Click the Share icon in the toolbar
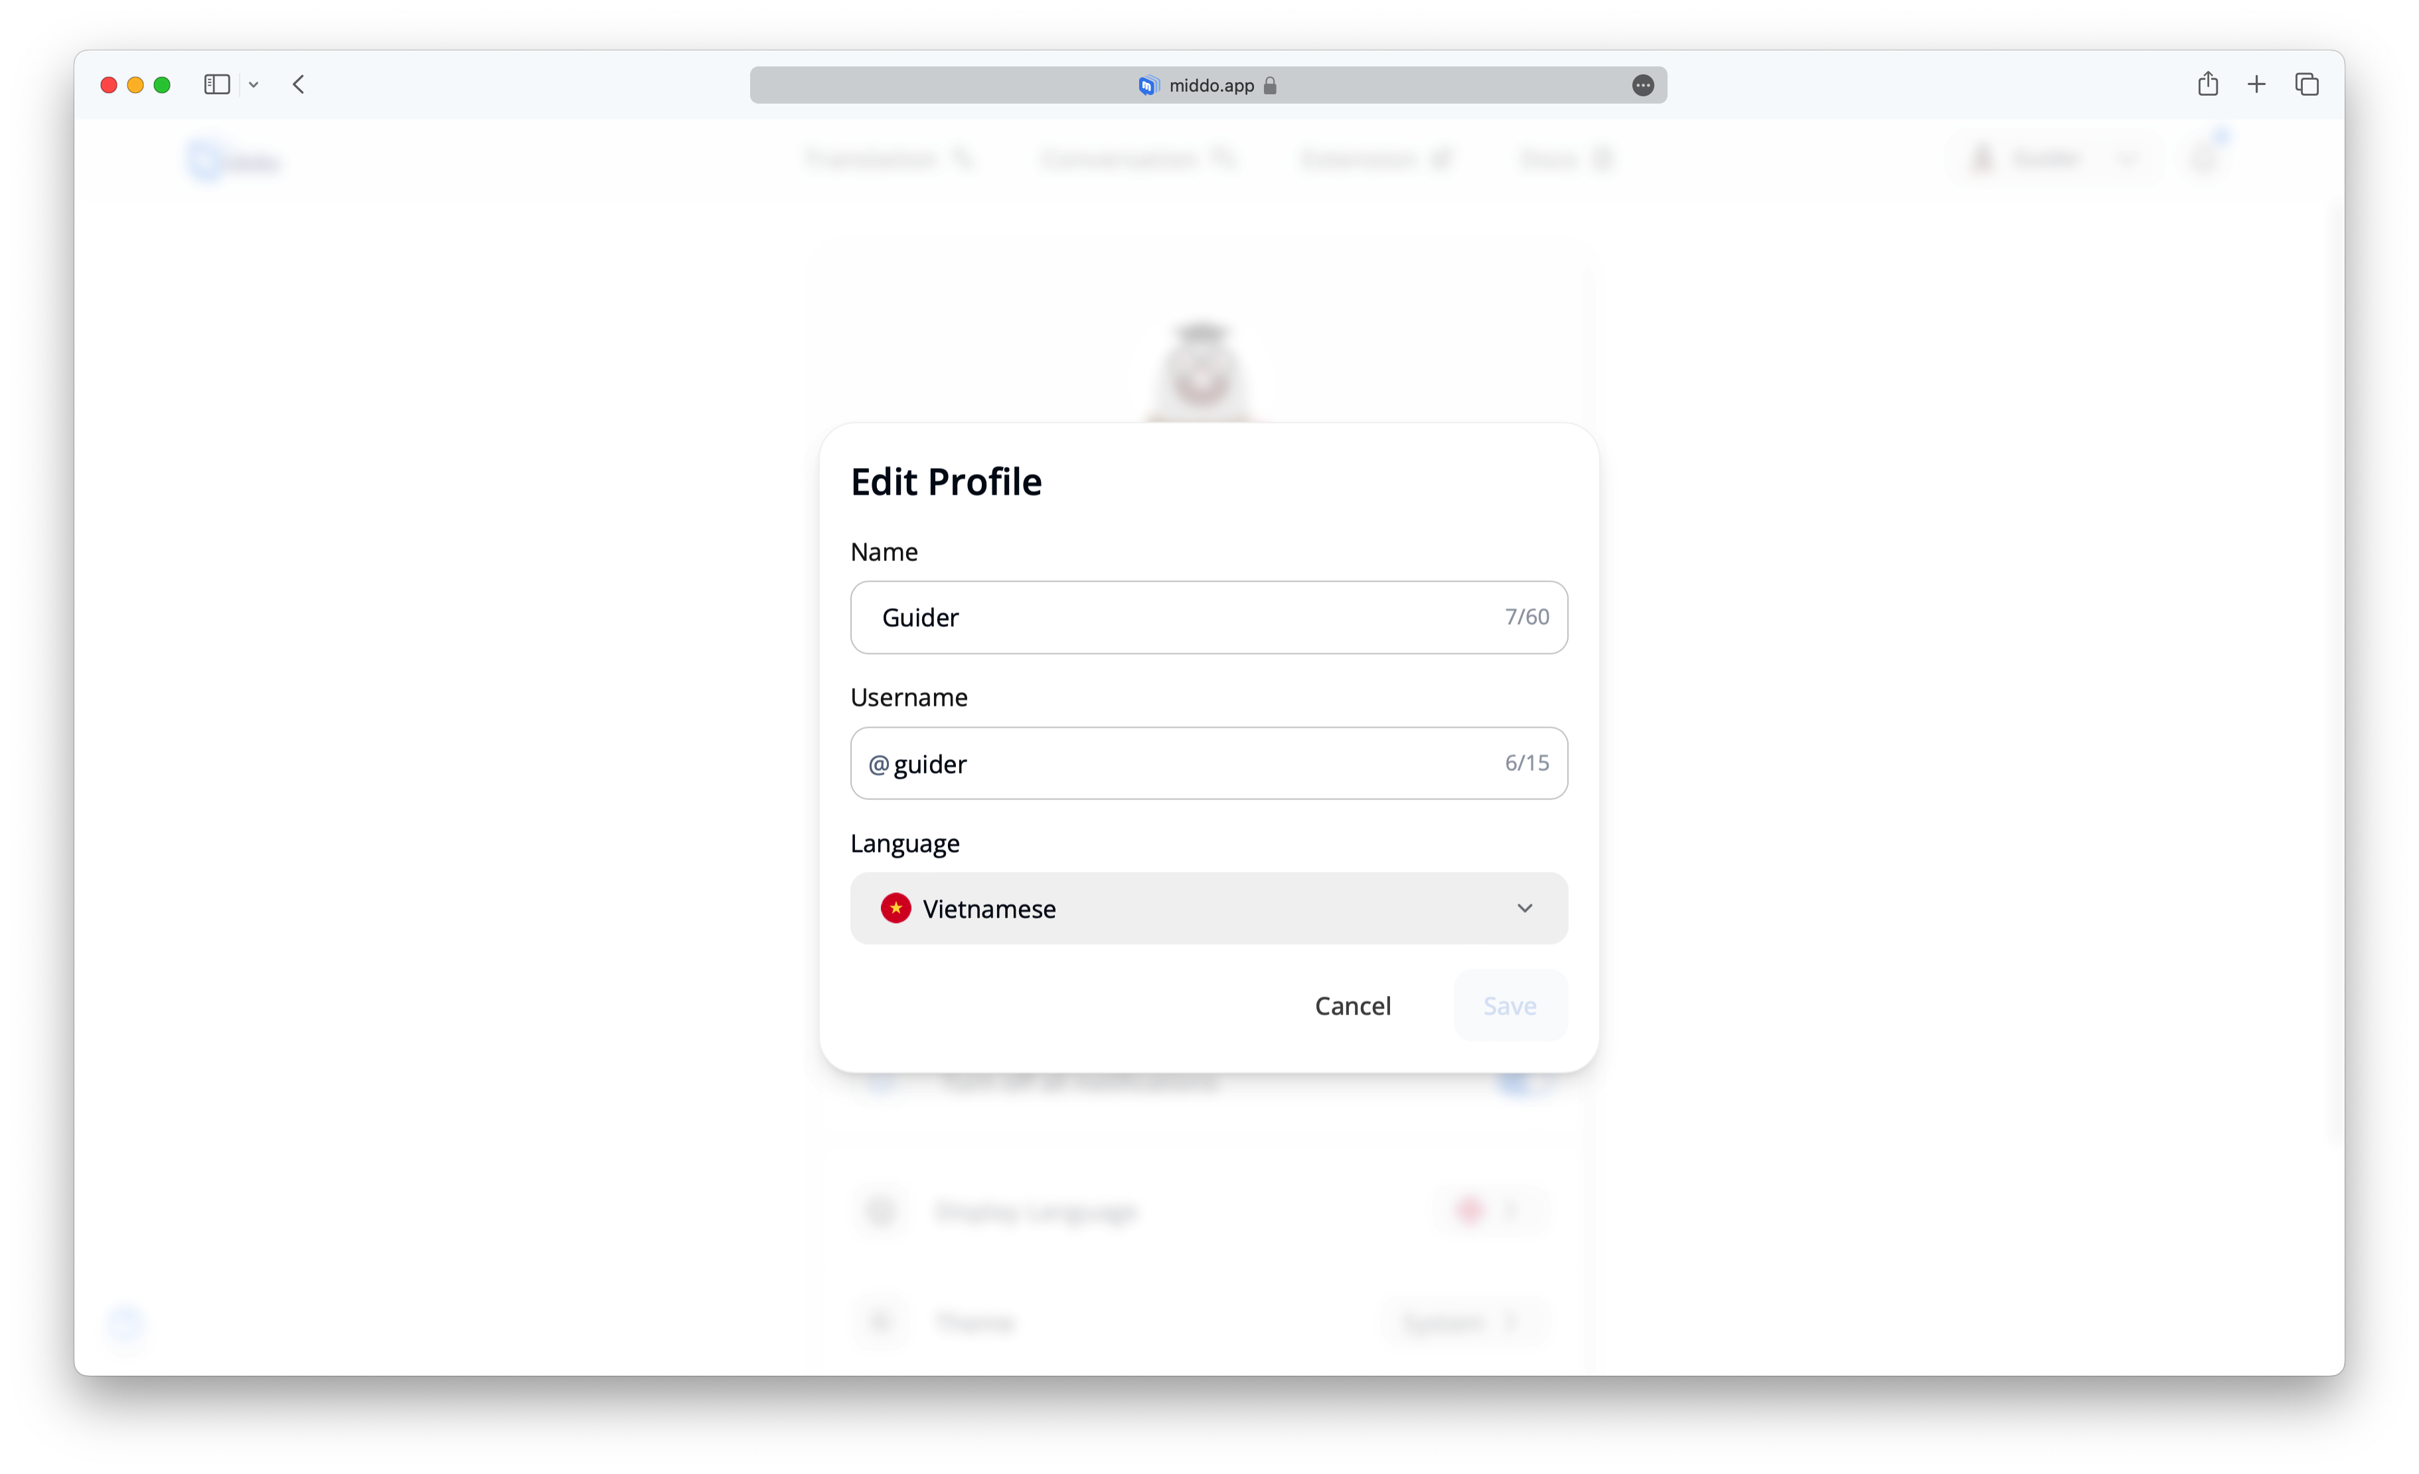This screenshot has width=2419, height=1474. coord(2208,84)
